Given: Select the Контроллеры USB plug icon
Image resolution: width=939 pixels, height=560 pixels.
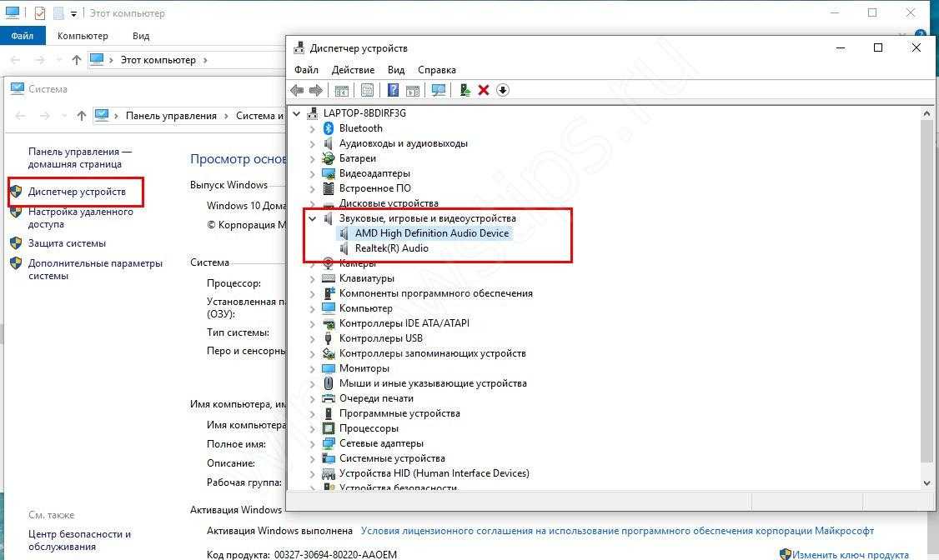Looking at the screenshot, I should (329, 338).
